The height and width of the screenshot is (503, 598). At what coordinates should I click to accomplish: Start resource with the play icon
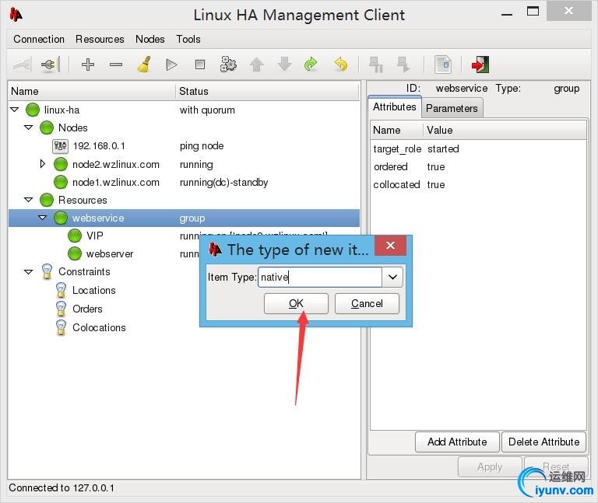(172, 65)
